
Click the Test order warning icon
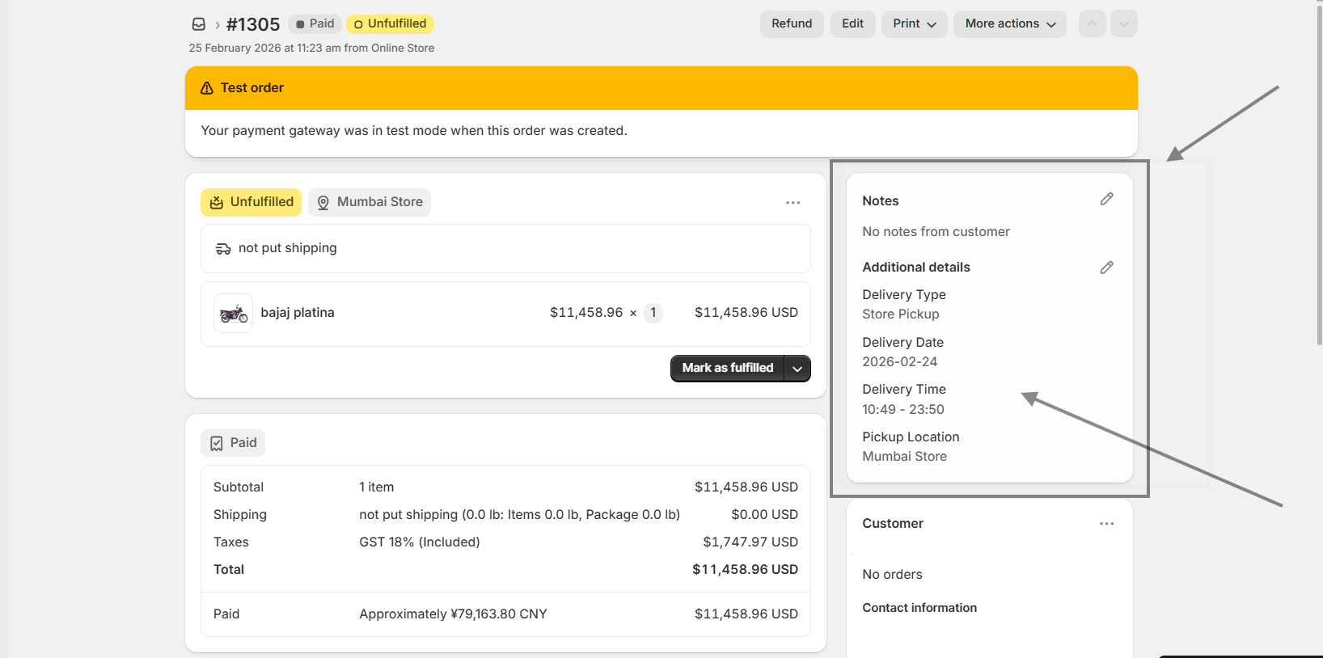pos(207,88)
